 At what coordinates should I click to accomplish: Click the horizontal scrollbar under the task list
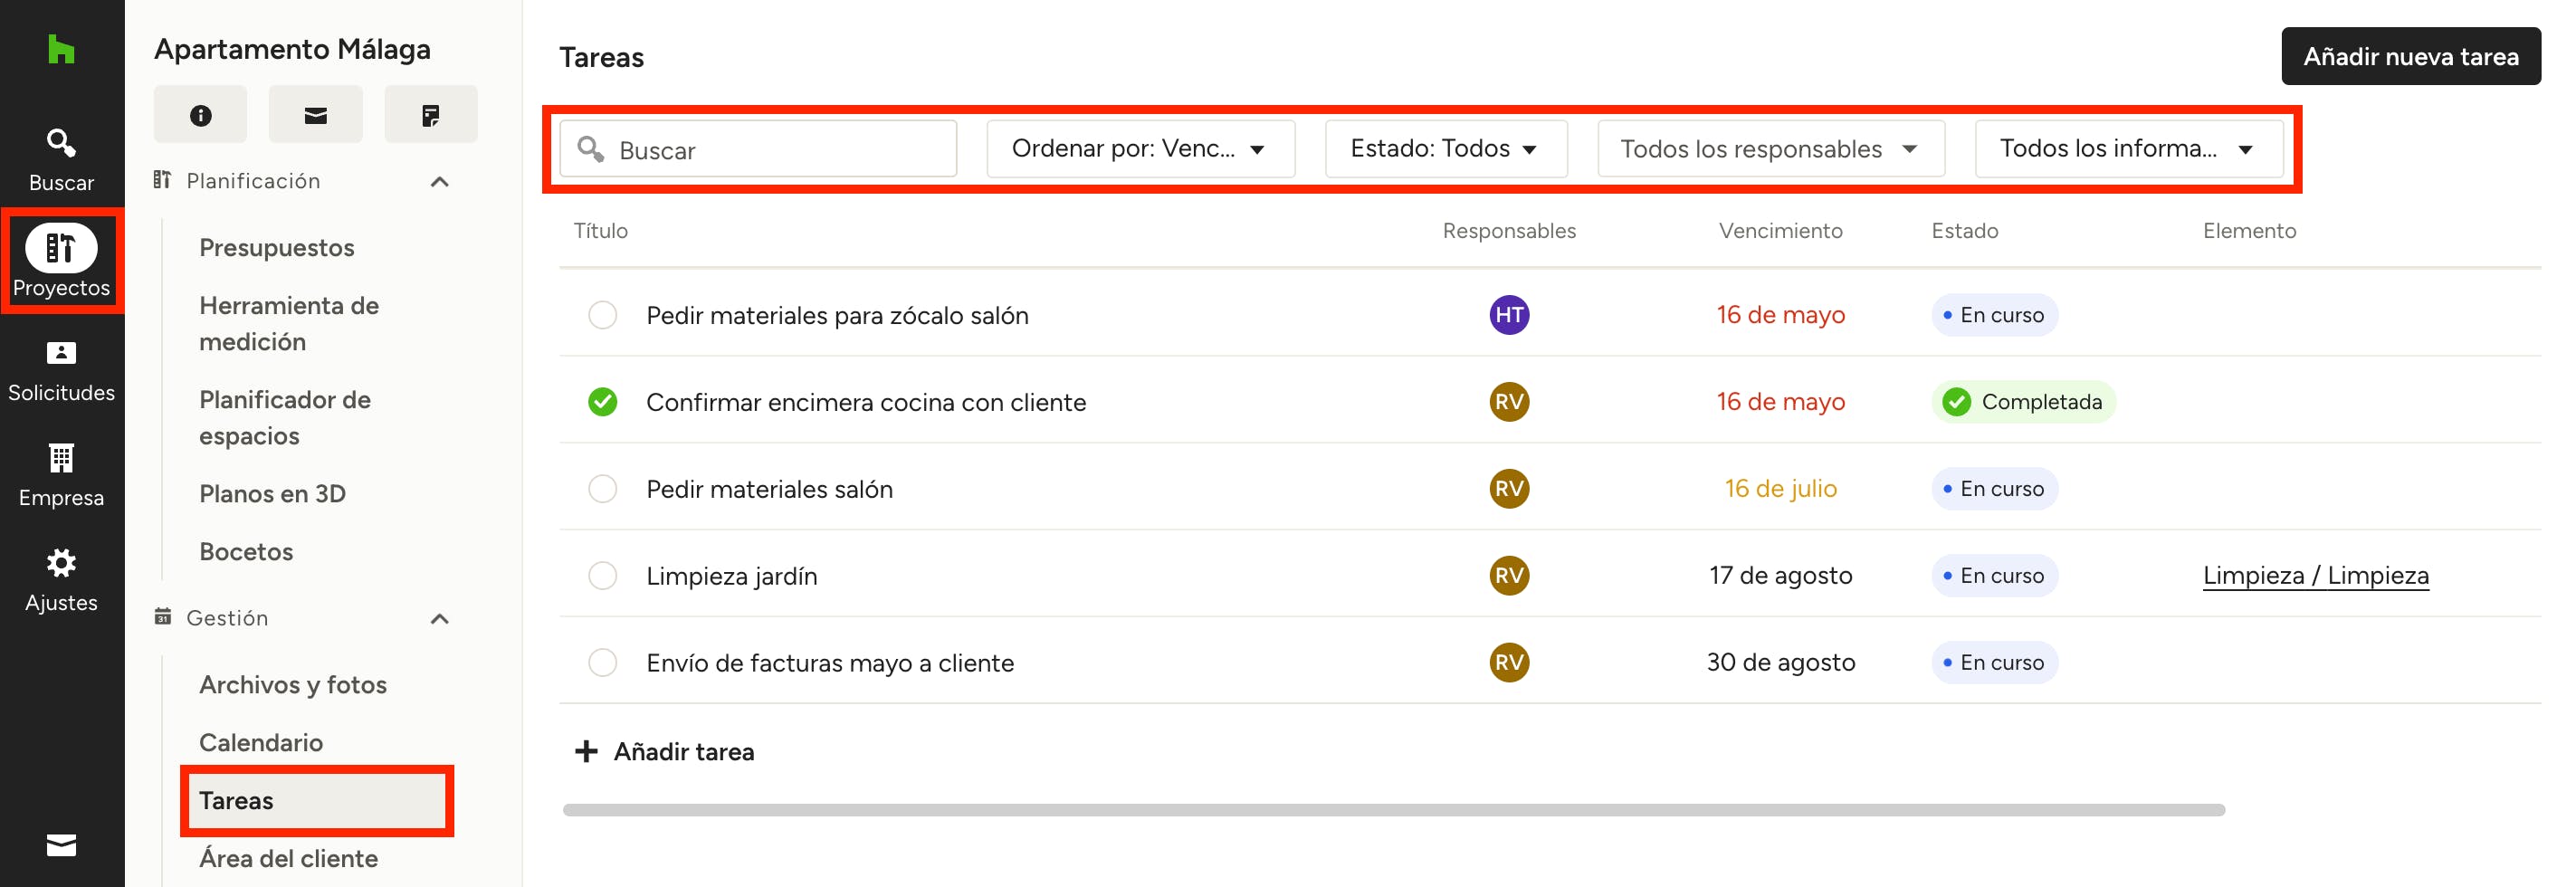pos(1392,810)
